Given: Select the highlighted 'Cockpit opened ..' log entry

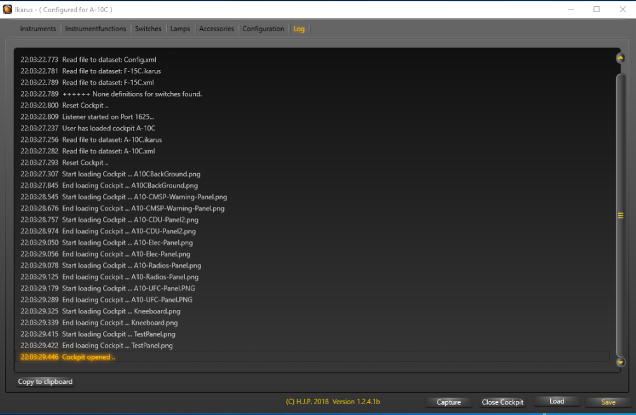Looking at the screenshot, I should tap(312, 357).
